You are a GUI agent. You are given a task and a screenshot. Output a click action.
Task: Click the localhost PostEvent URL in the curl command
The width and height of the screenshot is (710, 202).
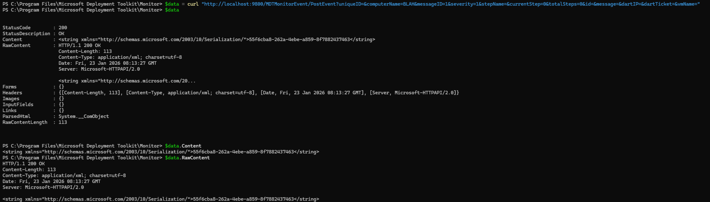tap(450, 4)
